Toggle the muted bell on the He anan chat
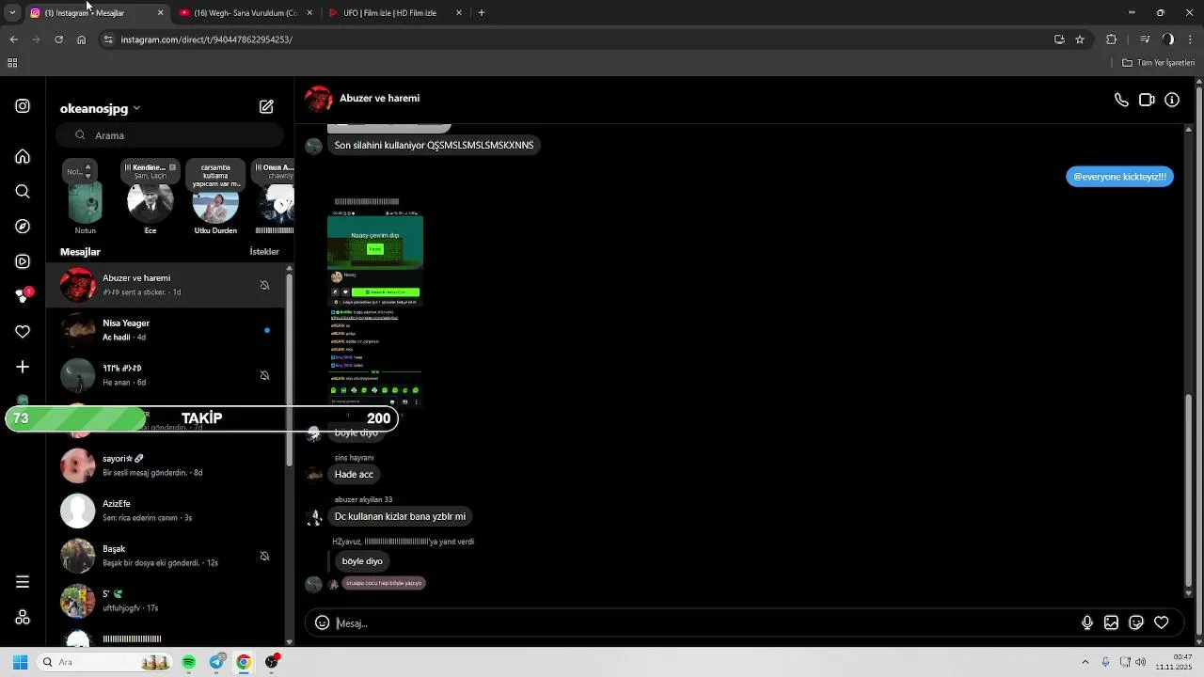The image size is (1204, 677). point(264,375)
